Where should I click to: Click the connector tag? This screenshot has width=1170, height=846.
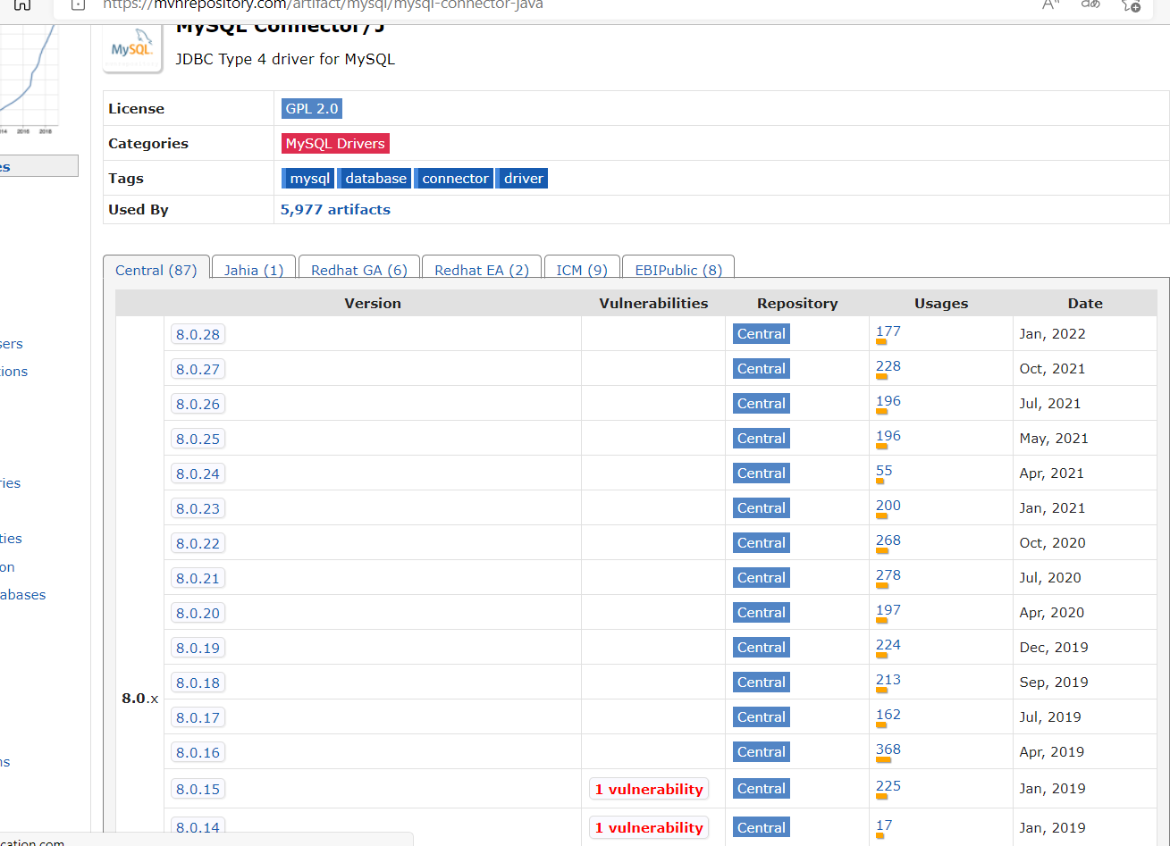[x=454, y=179]
